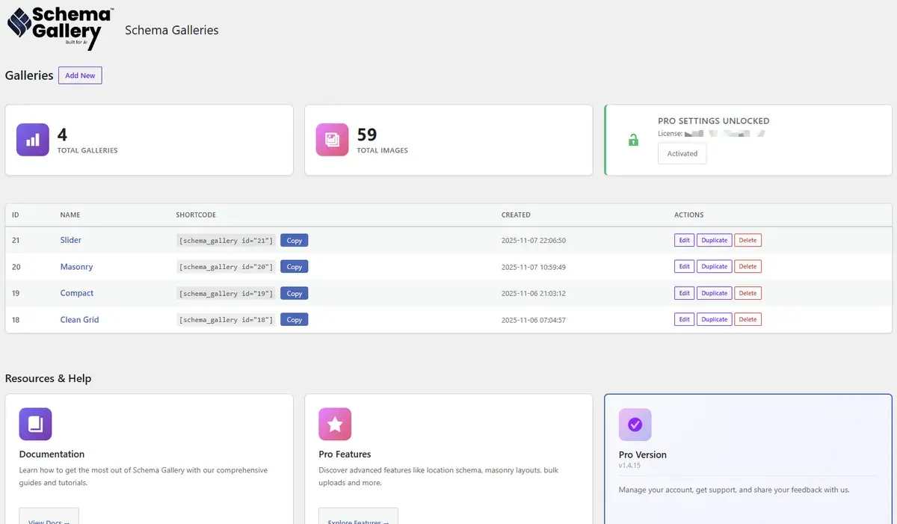Click the Activated license button
Image resolution: width=897 pixels, height=524 pixels.
click(x=682, y=153)
